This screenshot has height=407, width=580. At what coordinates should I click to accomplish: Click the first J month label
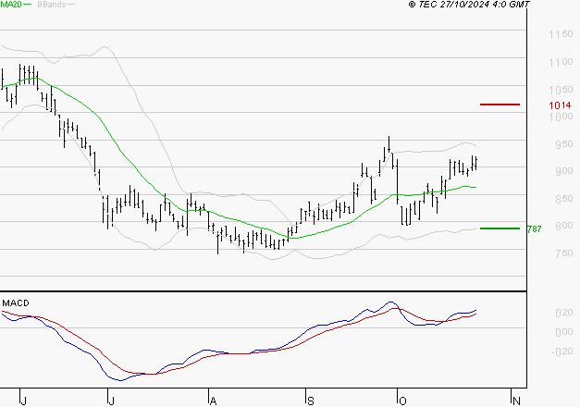24,401
